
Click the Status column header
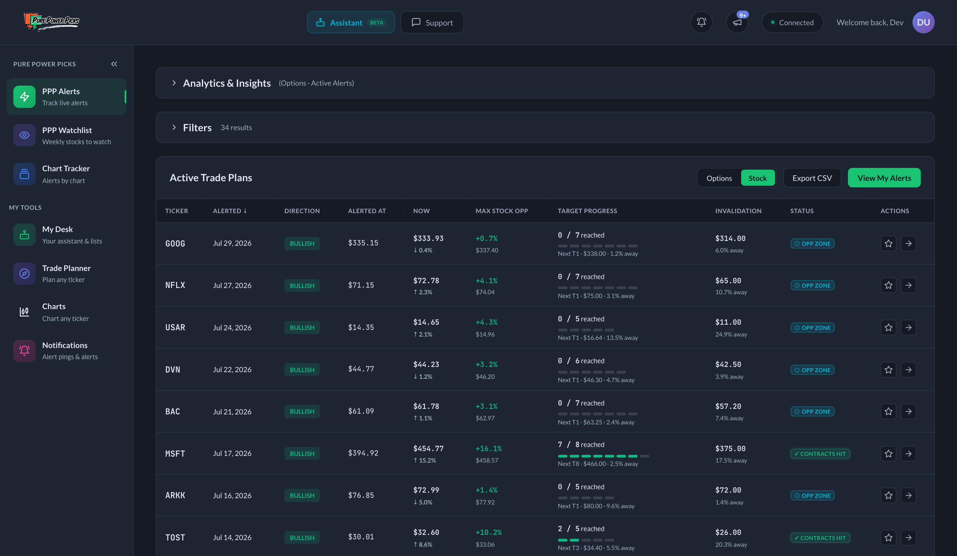coord(802,211)
